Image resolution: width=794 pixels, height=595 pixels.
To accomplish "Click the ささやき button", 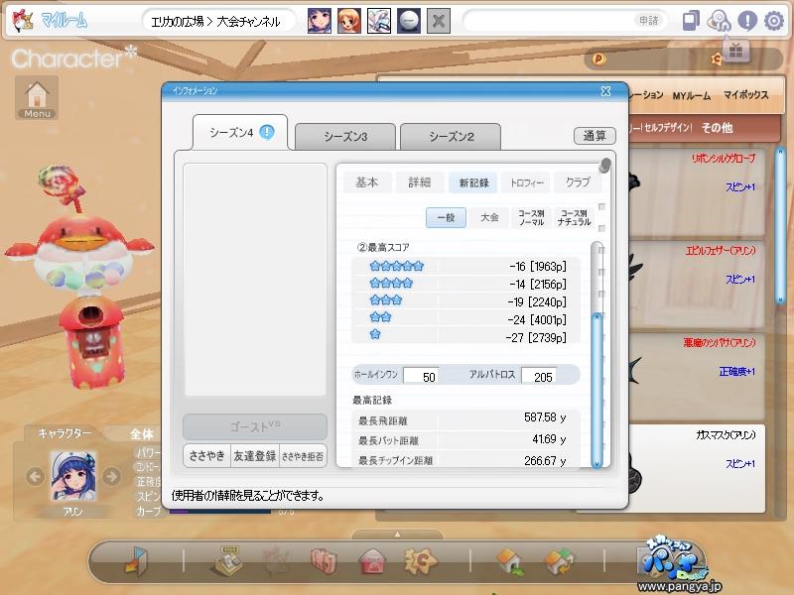I will click(207, 456).
